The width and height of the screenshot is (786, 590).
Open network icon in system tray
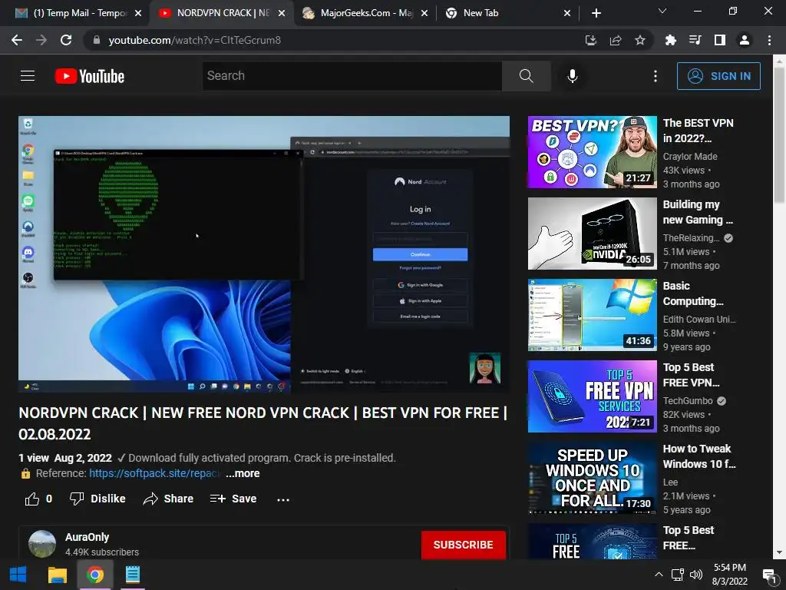point(678,575)
